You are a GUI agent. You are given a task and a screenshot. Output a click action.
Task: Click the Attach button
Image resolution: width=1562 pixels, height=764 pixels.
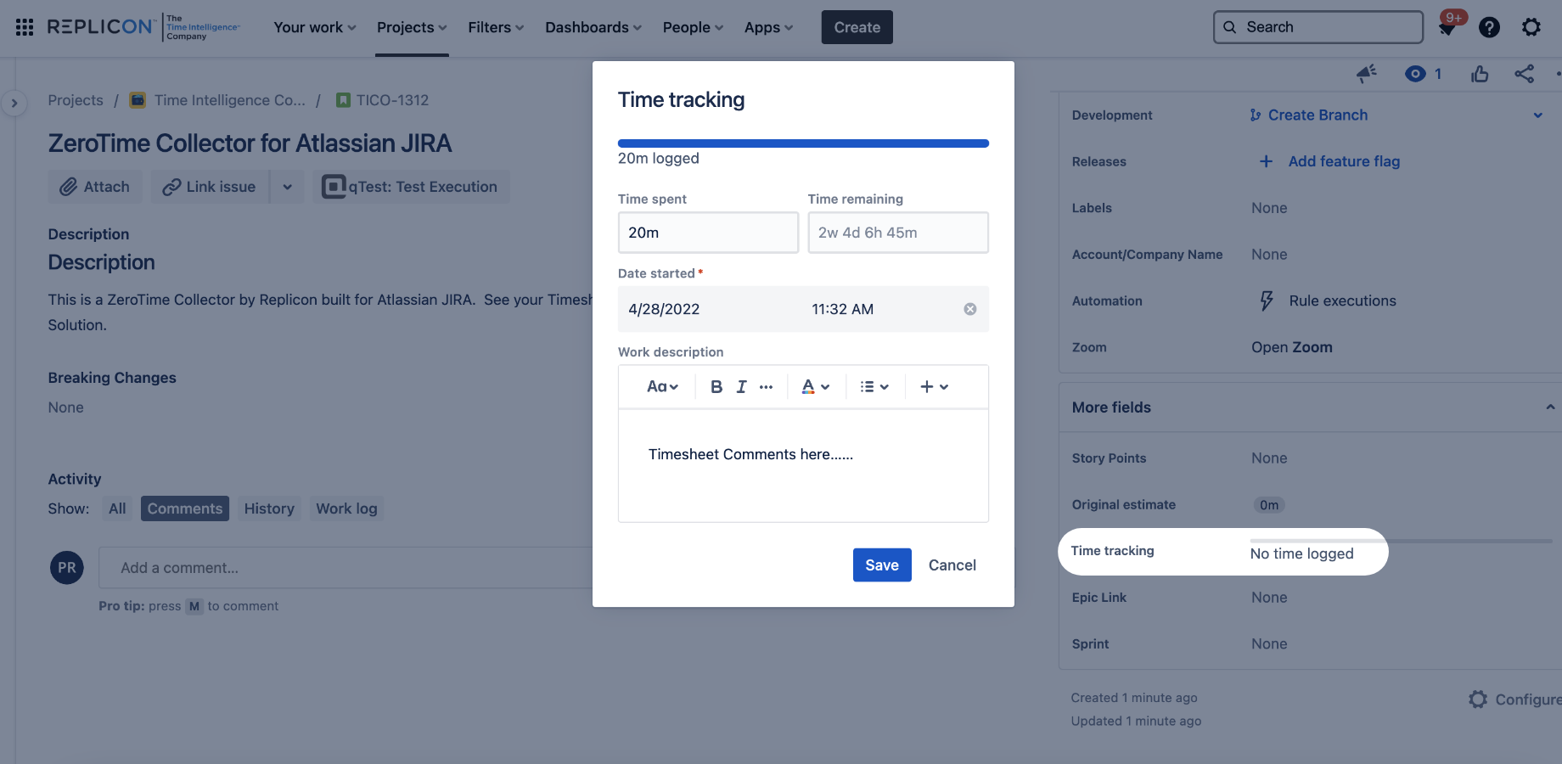(x=95, y=187)
